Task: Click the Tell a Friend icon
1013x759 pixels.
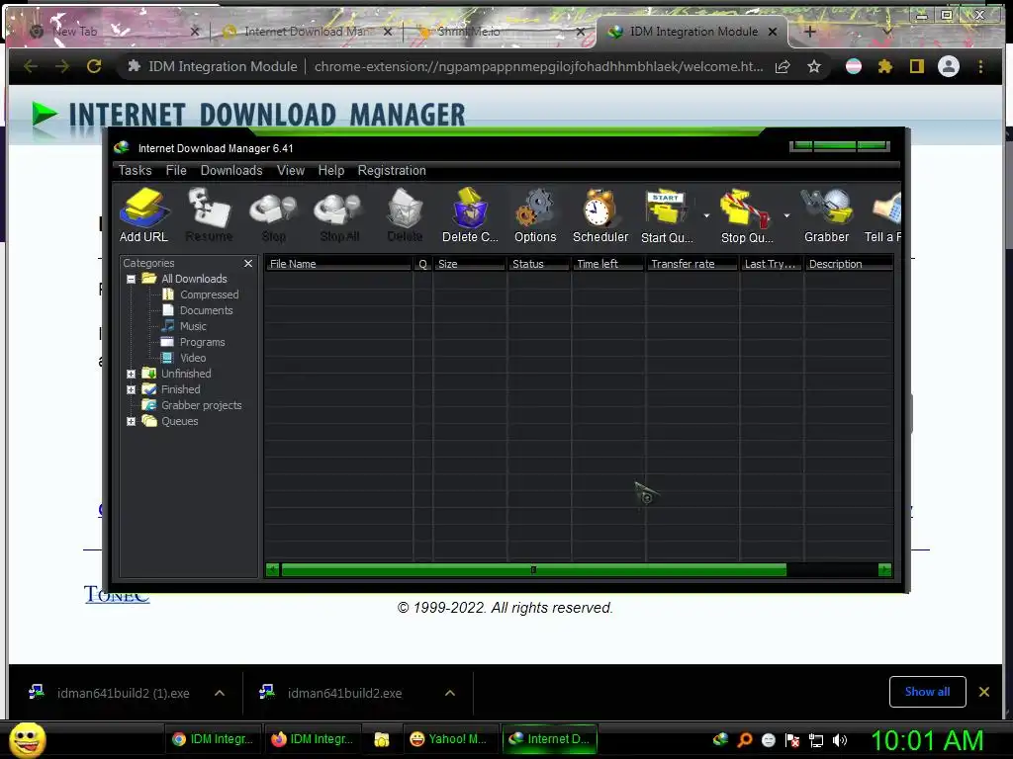Action: [883, 215]
